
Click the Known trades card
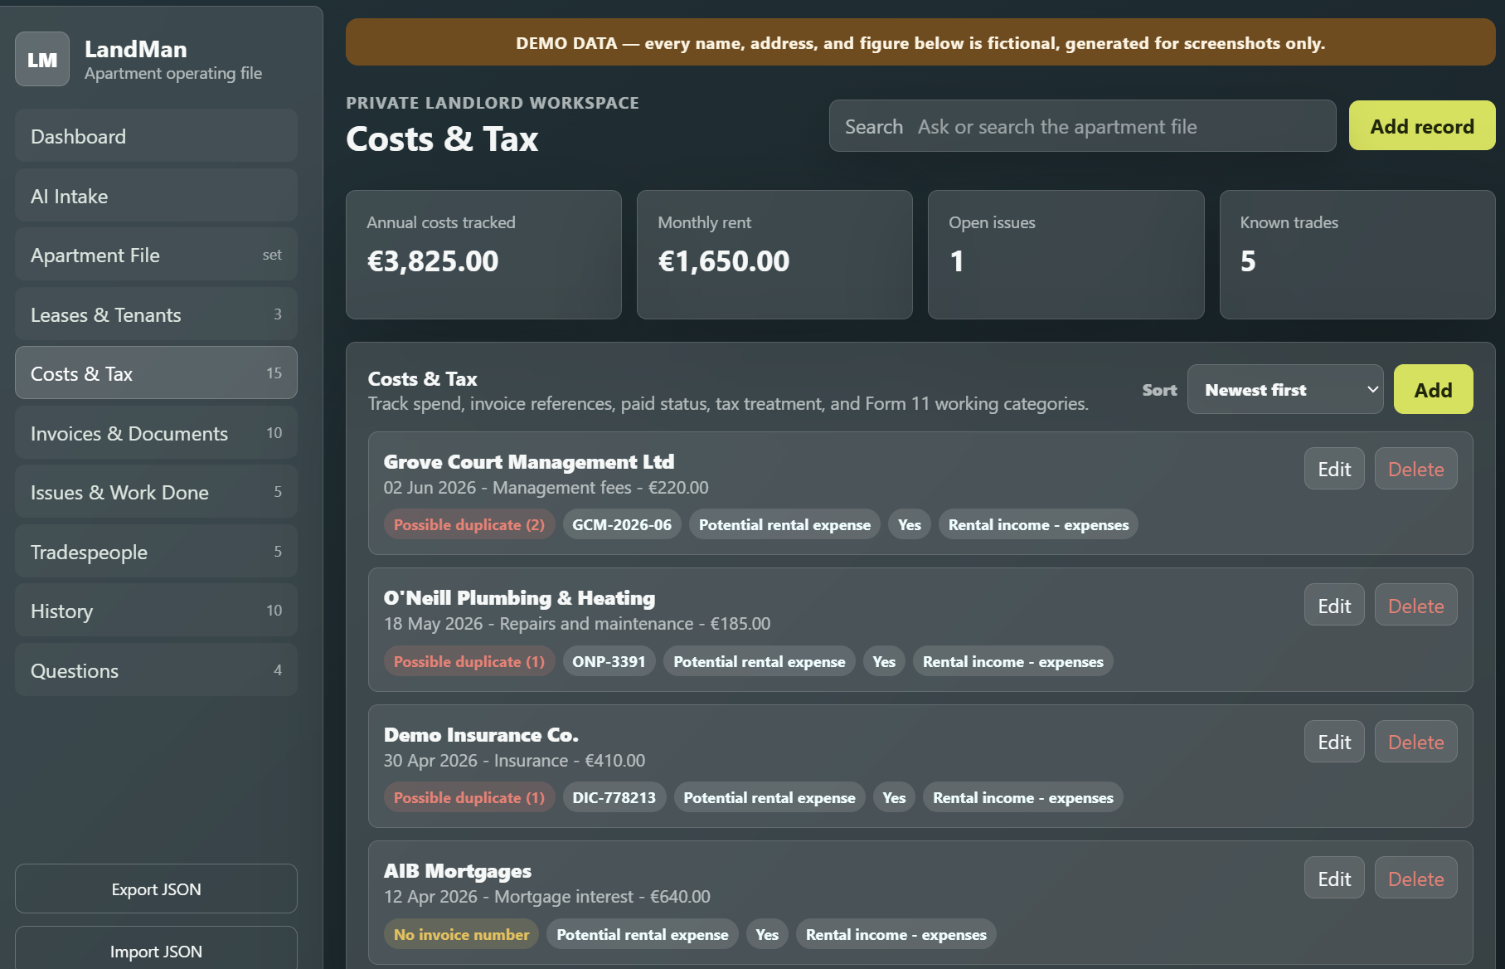coord(1357,255)
